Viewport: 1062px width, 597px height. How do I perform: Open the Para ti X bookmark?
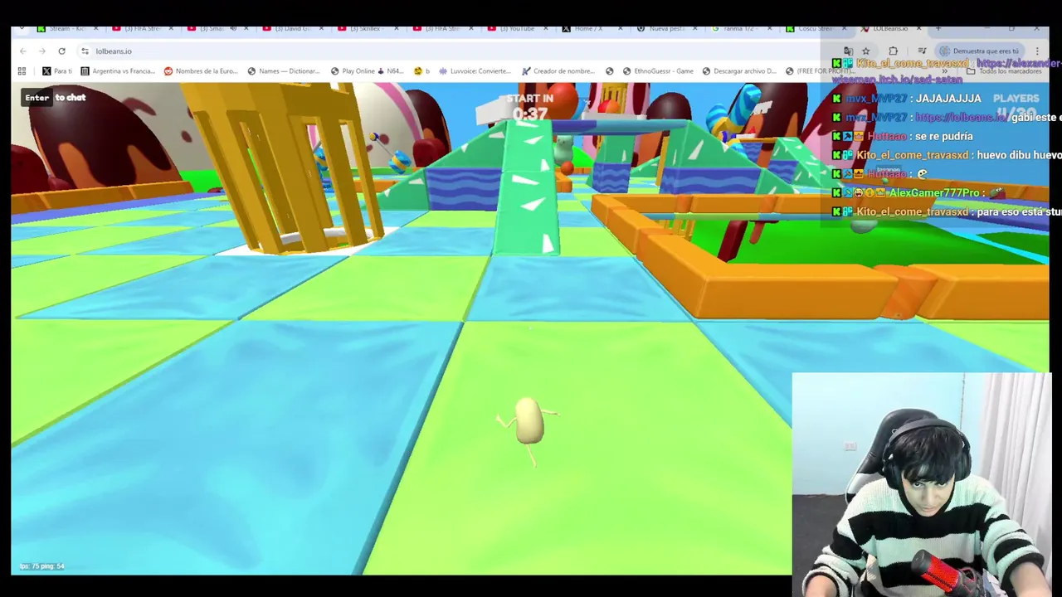click(57, 71)
